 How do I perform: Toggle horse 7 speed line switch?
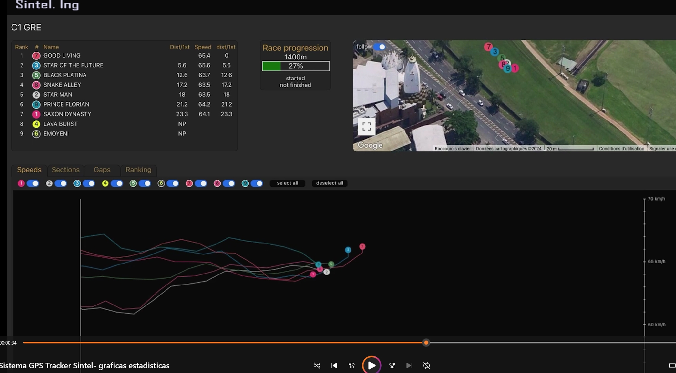tap(201, 183)
